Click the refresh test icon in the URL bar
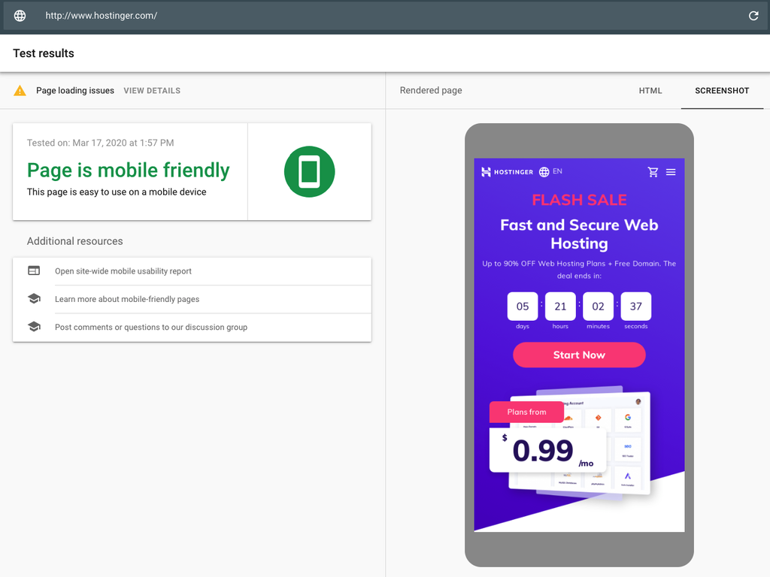The width and height of the screenshot is (770, 577). tap(753, 16)
